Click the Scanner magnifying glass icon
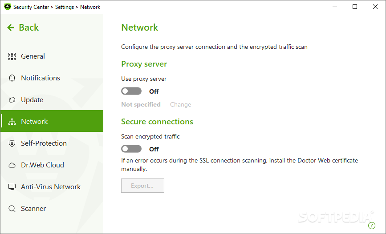 (12, 209)
